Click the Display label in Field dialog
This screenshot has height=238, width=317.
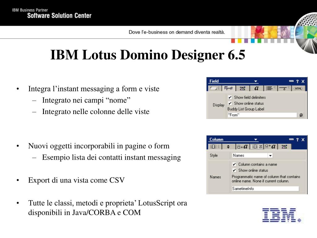(x=219, y=105)
